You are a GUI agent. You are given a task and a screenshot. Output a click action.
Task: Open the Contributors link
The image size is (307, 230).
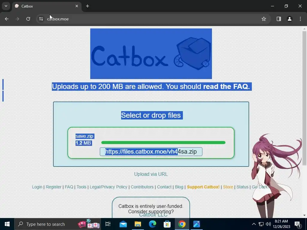tap(142, 187)
